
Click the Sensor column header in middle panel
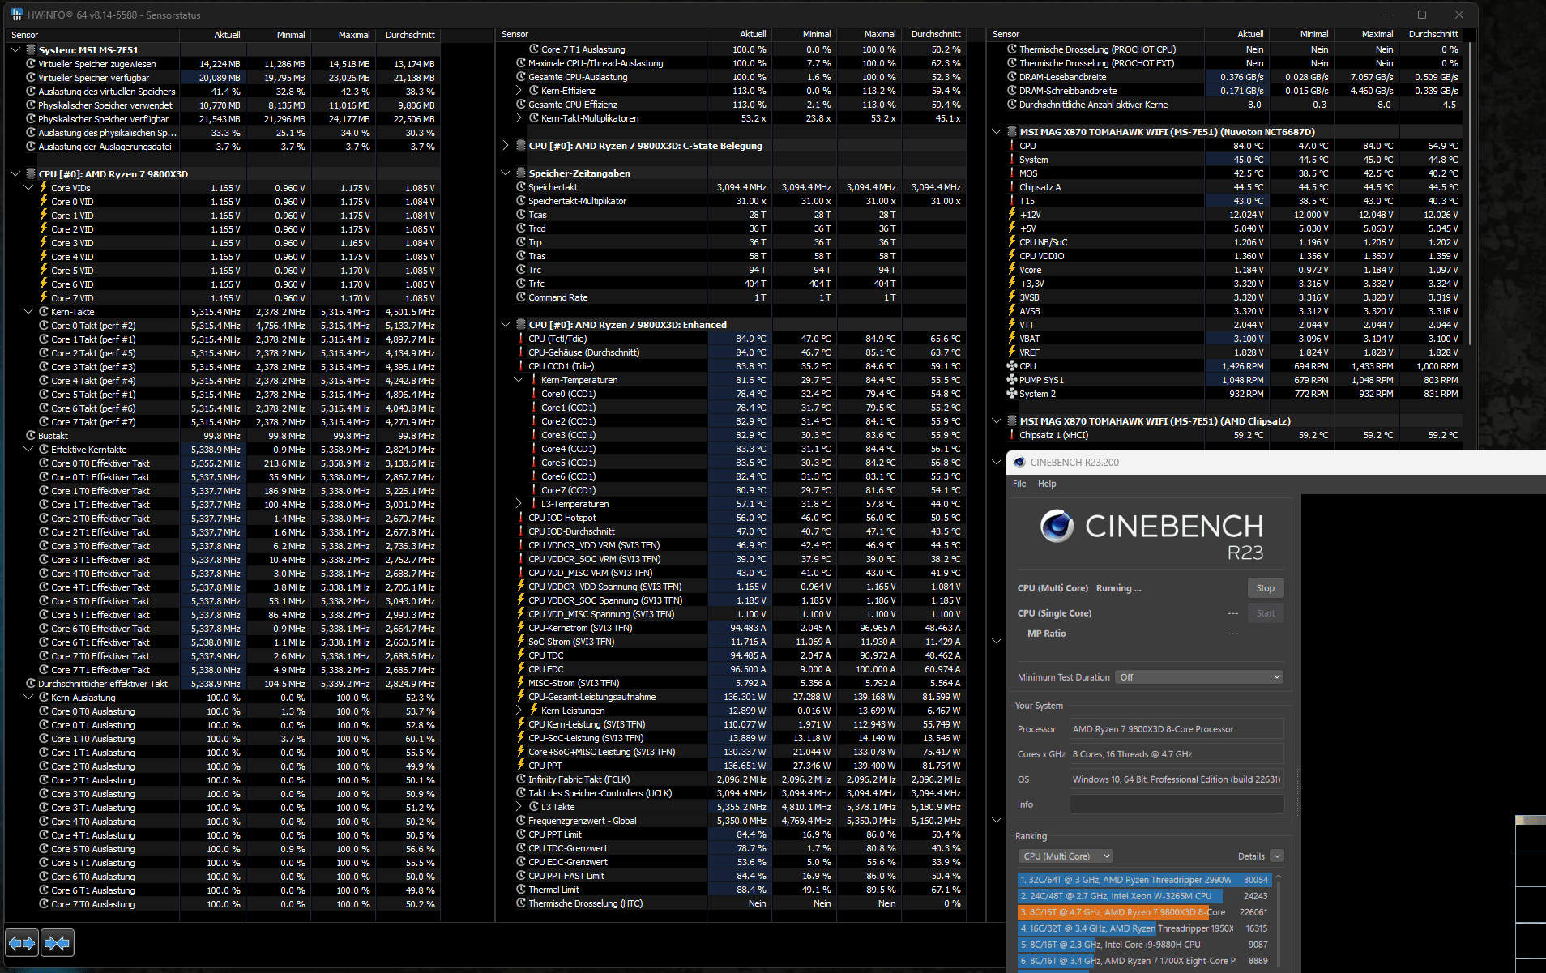coord(600,34)
